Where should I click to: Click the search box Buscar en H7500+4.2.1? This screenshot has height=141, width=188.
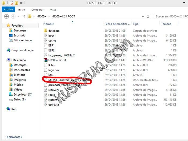point(171,16)
